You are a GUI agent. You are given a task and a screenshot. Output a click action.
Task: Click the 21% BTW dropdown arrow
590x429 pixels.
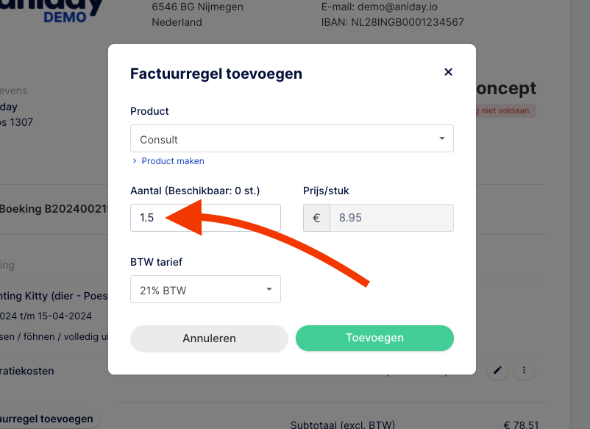(x=269, y=289)
